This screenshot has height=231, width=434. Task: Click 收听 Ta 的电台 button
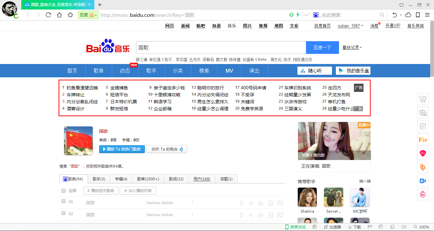pyautogui.click(x=166, y=149)
